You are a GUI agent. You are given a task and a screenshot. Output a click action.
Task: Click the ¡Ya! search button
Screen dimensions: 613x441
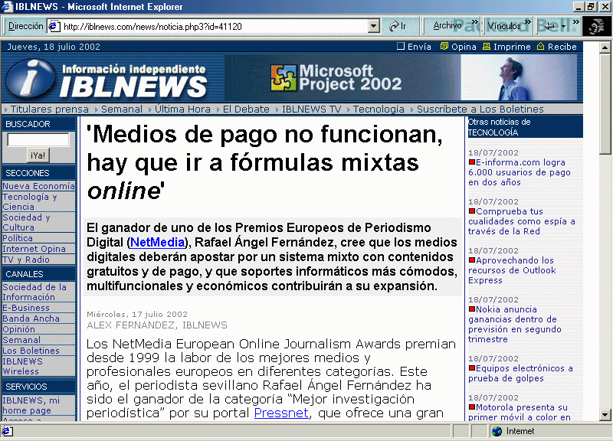38,155
